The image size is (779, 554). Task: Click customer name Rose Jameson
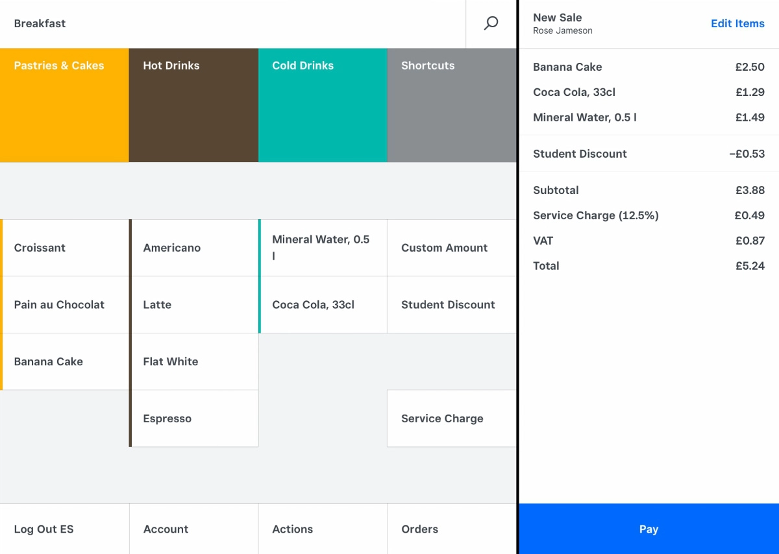pos(563,30)
